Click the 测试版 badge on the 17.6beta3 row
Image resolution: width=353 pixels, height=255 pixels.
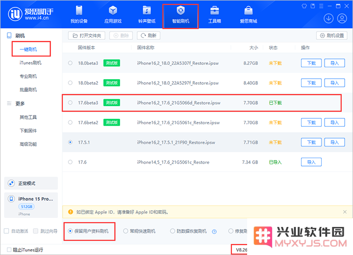(112, 103)
